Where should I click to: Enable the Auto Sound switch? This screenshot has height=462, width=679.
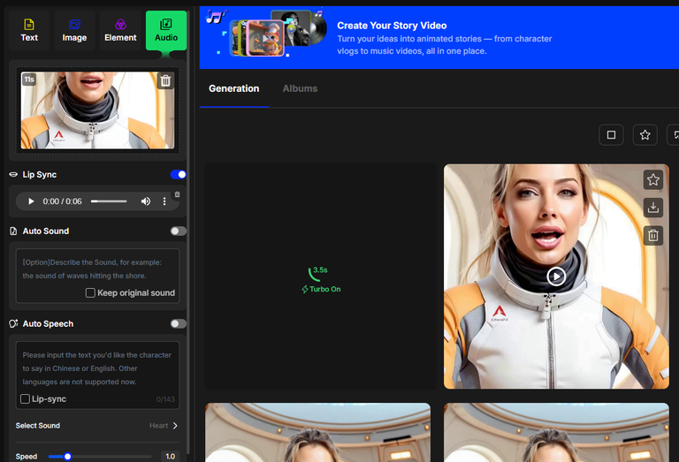(178, 231)
